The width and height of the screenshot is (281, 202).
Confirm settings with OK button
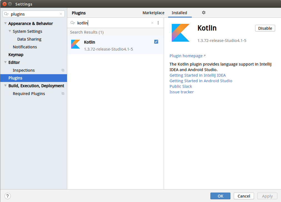pos(220,196)
